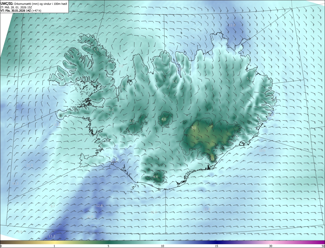Click the 5.5 value over the Westfjords

[x=96, y=50]
